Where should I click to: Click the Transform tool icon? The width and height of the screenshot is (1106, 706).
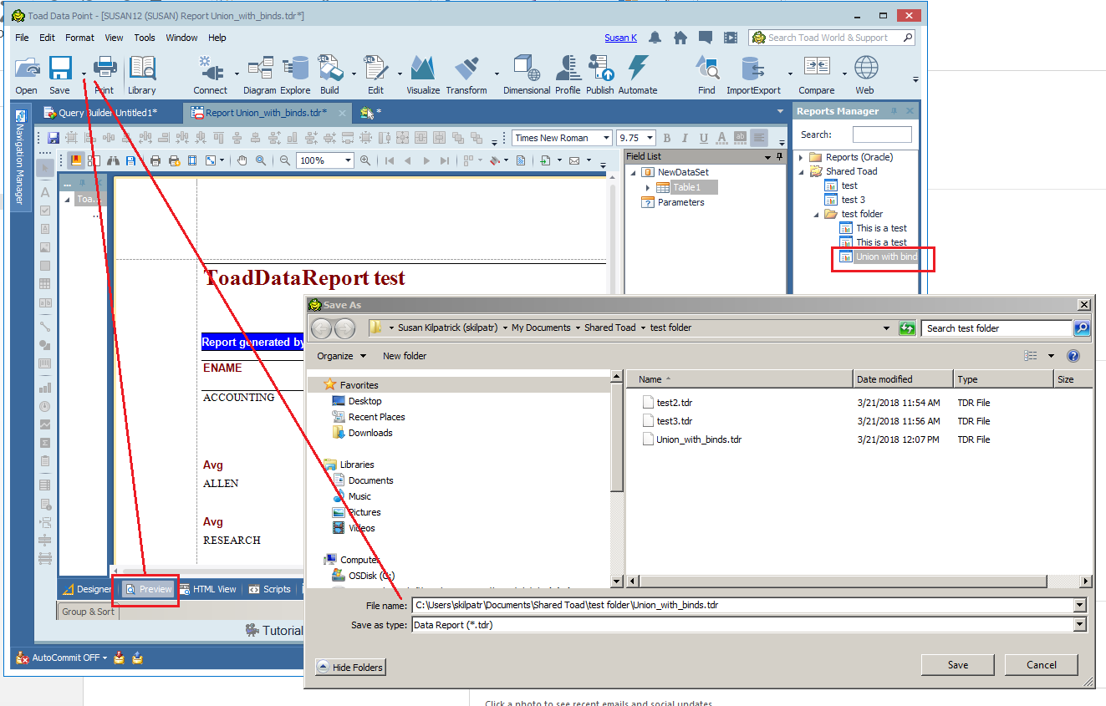466,75
